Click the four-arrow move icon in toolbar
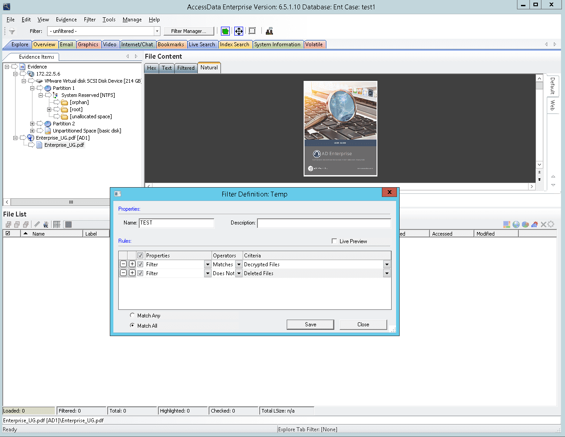 point(239,31)
